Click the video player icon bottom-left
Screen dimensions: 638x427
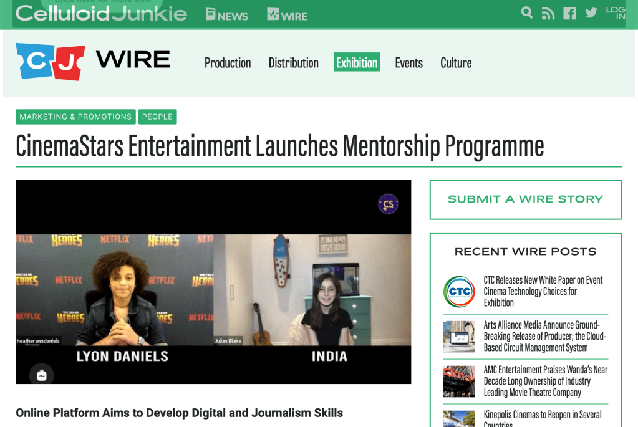click(x=42, y=375)
